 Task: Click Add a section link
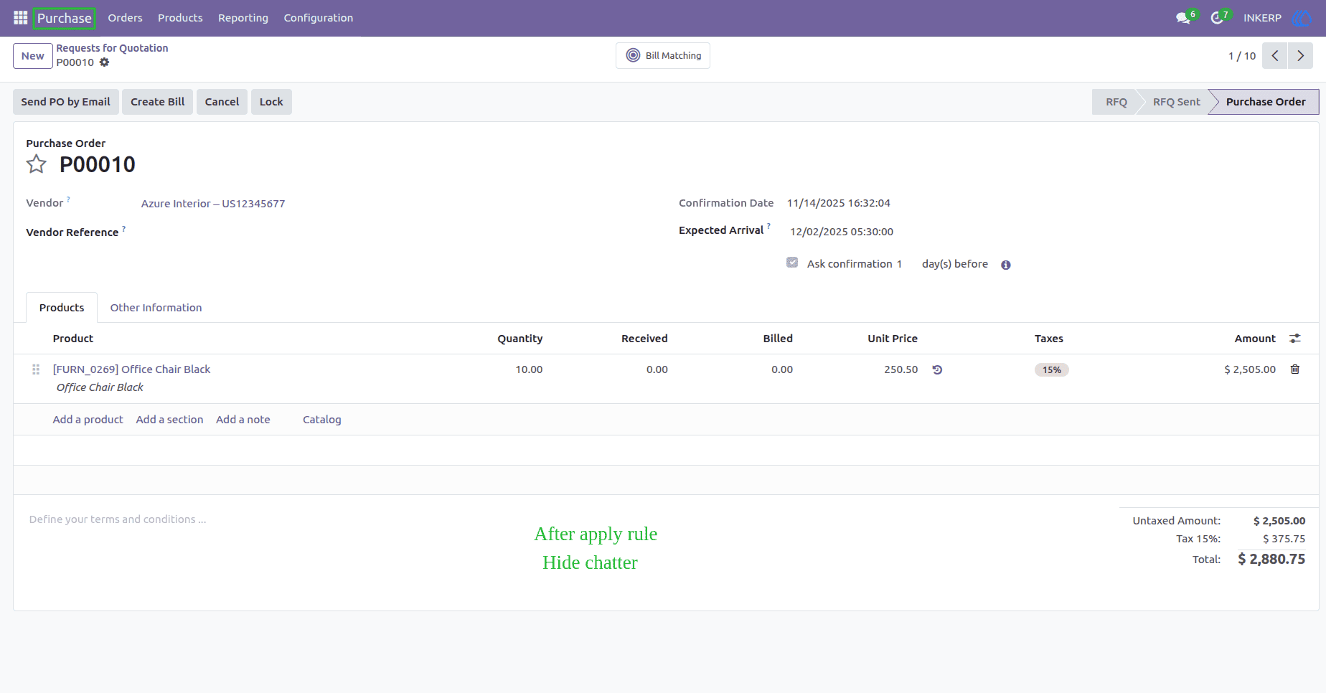click(x=170, y=420)
